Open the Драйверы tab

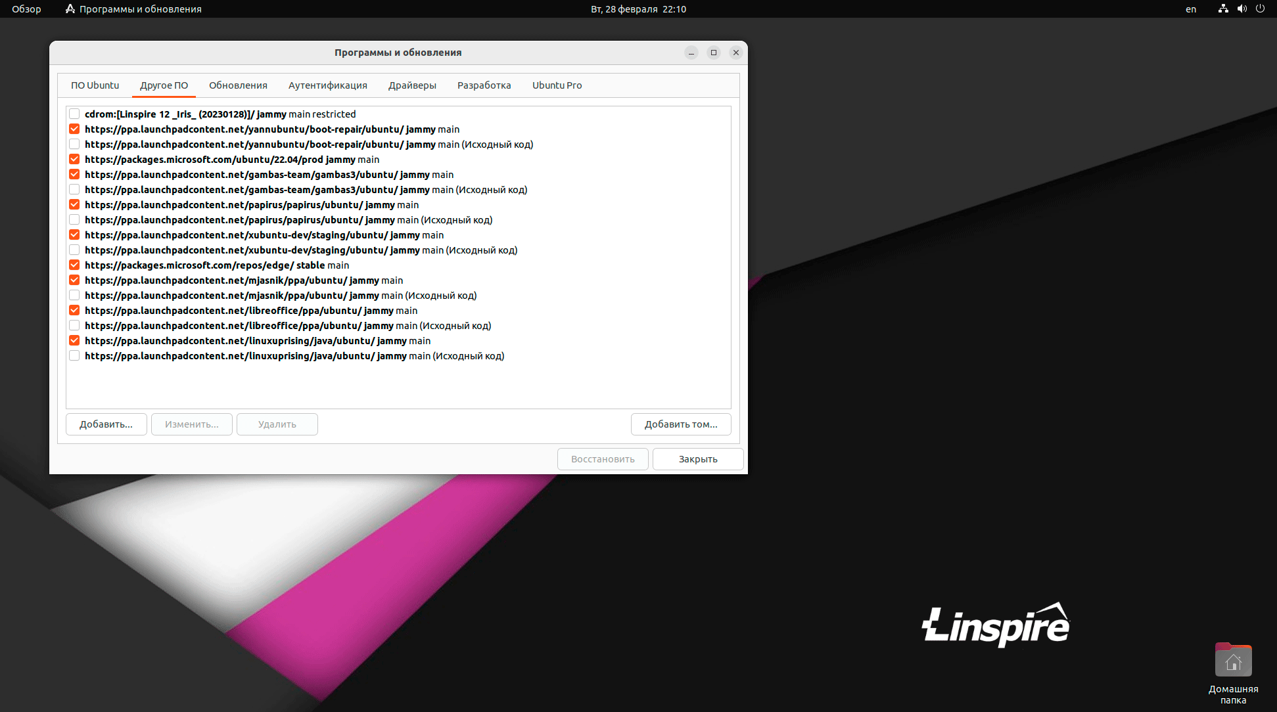tap(412, 85)
